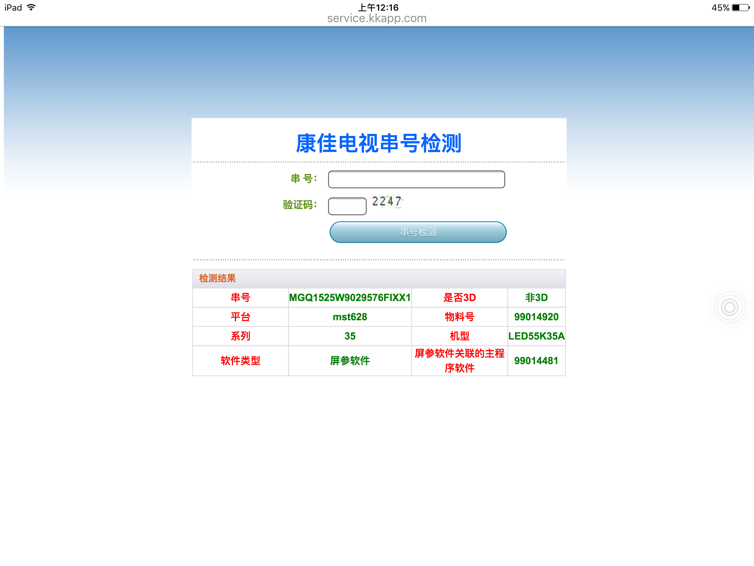Tap the service.kkapp.com address bar
The height and width of the screenshot is (566, 754).
pos(377,18)
